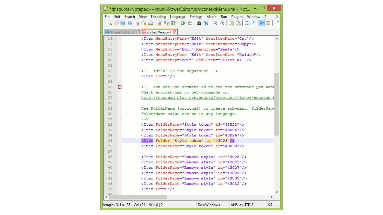The height and width of the screenshot is (215, 383).
Task: Click the vertical scrollbar down arrow
Action: [276, 192]
